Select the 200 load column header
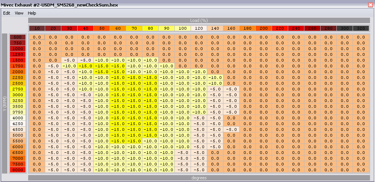The image size is (375, 182). [x=264, y=28]
